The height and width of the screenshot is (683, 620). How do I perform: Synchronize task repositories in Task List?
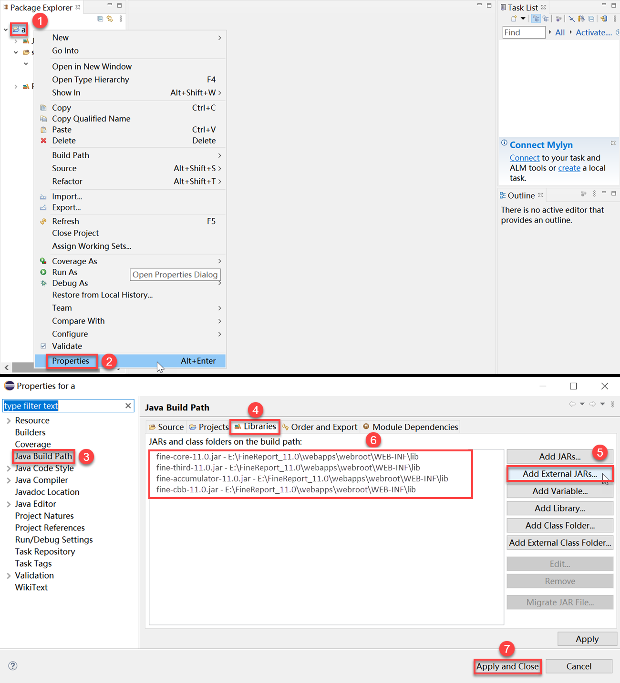click(603, 19)
